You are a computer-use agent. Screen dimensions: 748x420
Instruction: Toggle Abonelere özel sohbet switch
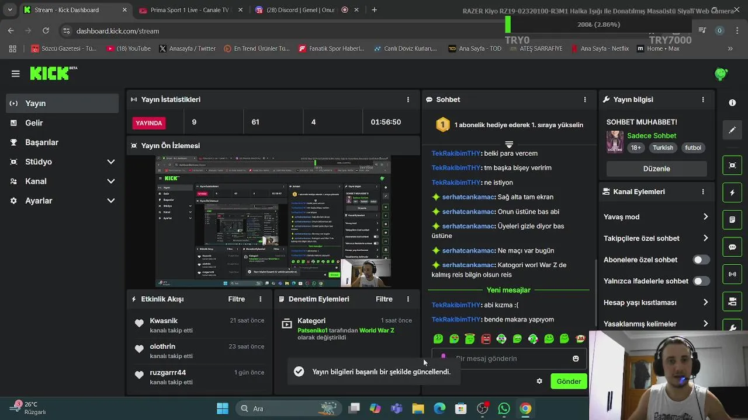[701, 260]
